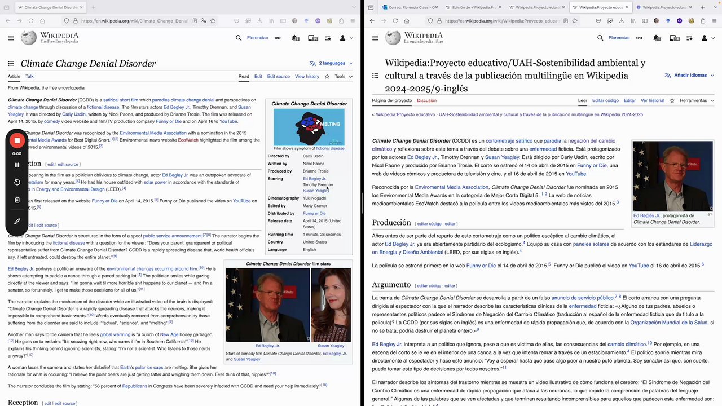The height and width of the screenshot is (406, 722).
Task: Select the 'Editar código' tab
Action: point(605,100)
